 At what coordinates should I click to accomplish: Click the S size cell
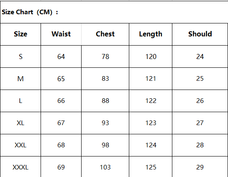(x=20, y=56)
